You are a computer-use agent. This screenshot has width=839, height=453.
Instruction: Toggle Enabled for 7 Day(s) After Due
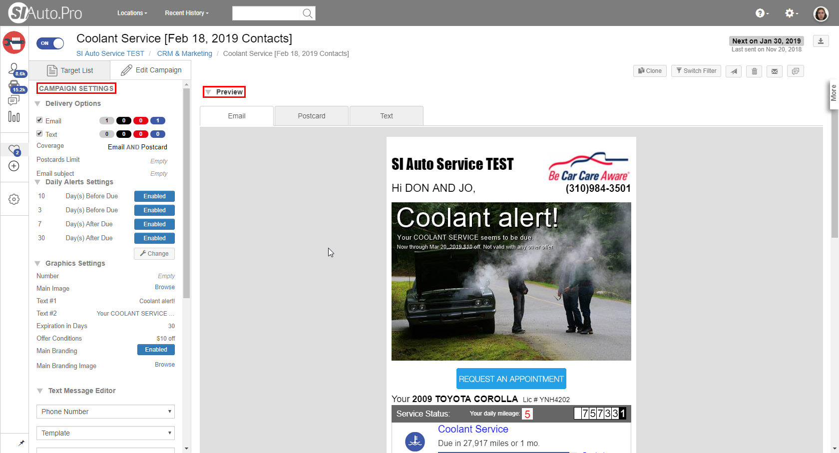pos(154,224)
